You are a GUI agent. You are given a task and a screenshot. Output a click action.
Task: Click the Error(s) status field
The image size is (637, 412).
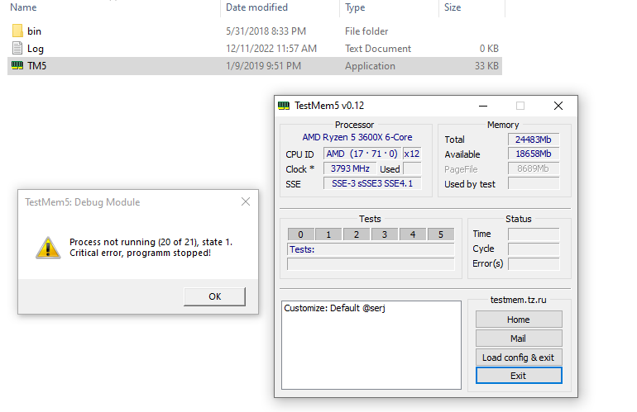(x=534, y=264)
